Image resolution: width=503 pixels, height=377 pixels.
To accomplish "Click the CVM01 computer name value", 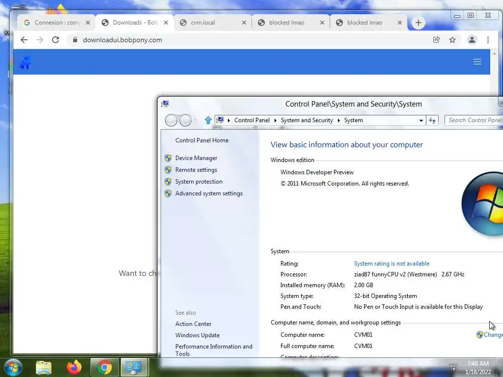I will (363, 335).
